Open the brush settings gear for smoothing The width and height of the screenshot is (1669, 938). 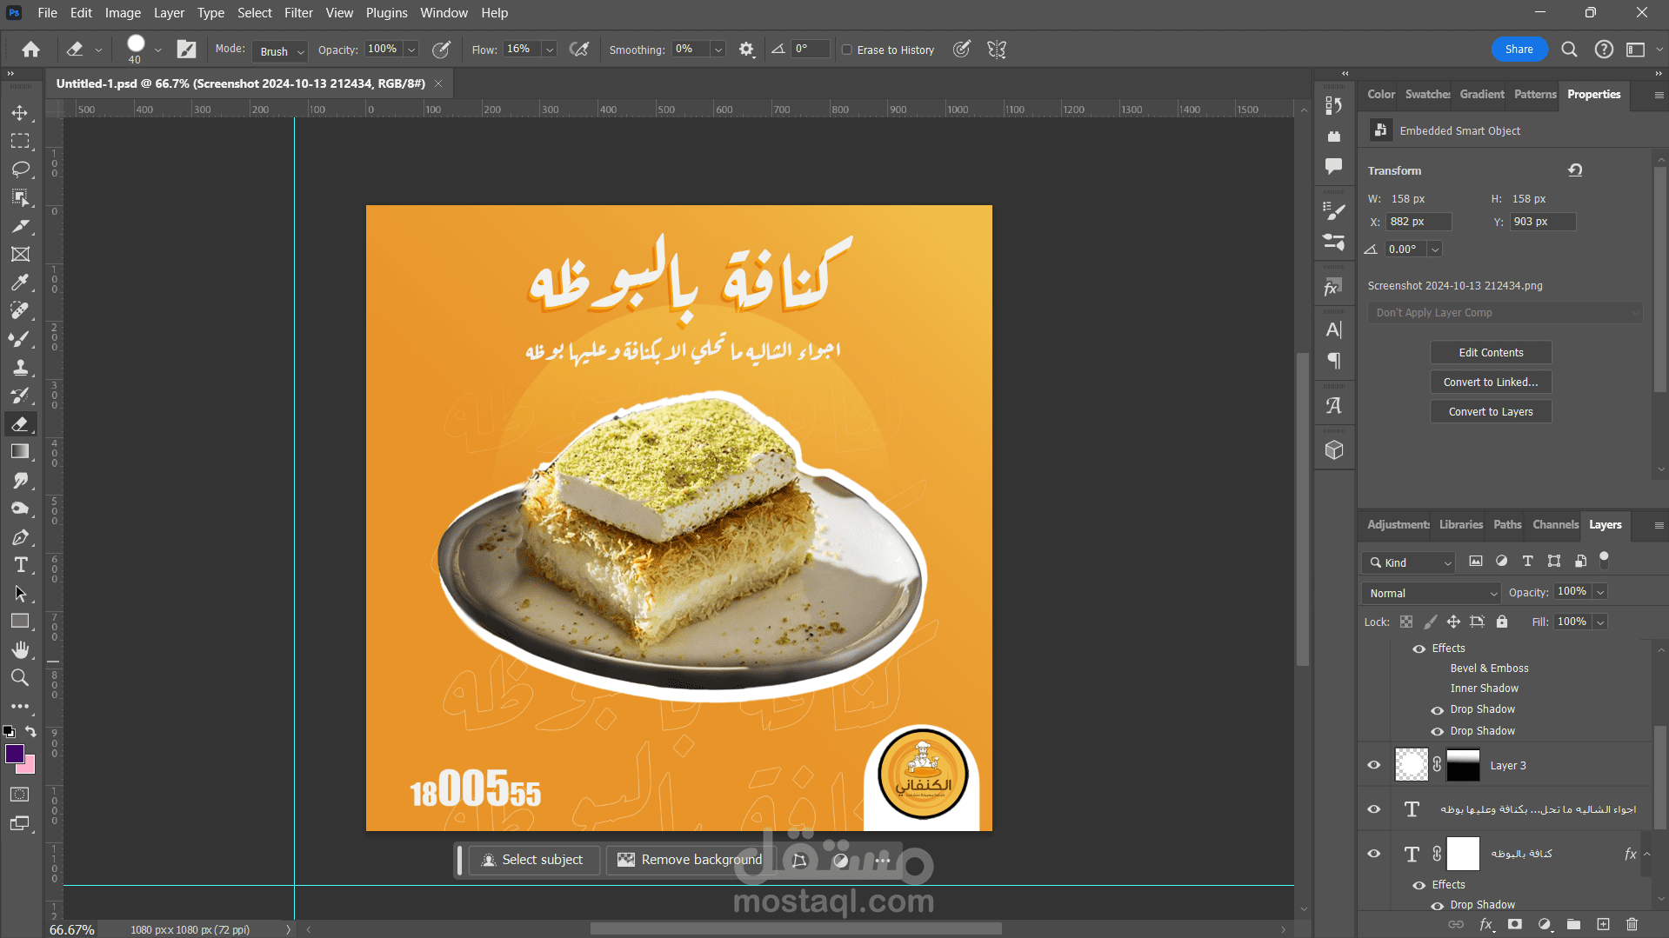[x=746, y=50]
